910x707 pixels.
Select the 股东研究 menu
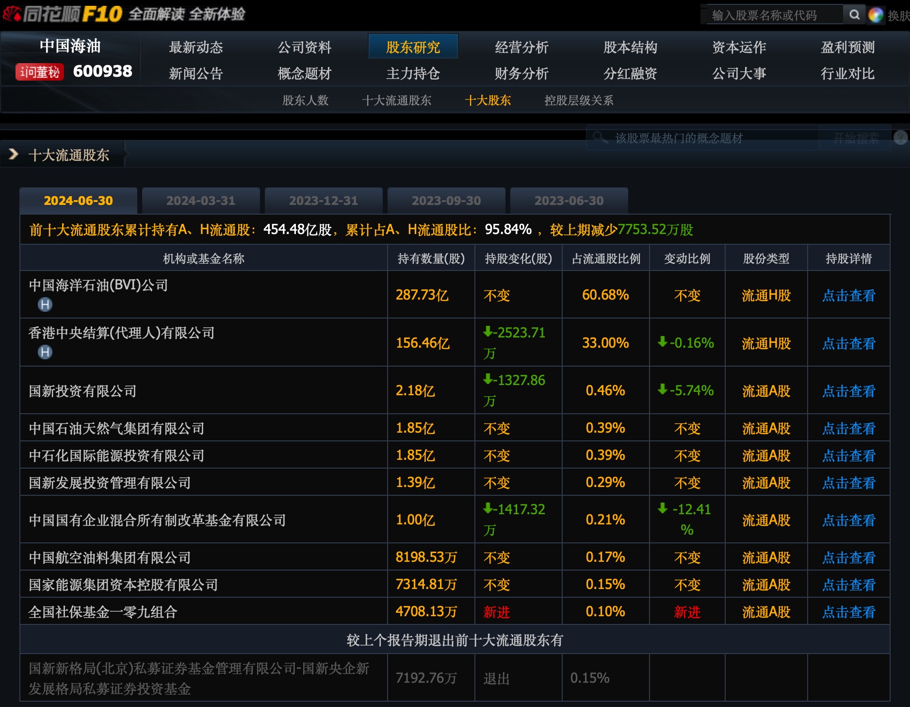tap(413, 47)
